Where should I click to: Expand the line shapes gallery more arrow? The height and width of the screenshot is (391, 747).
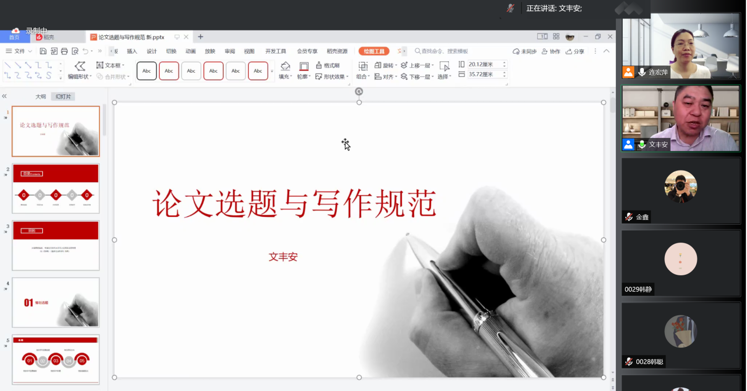click(61, 78)
